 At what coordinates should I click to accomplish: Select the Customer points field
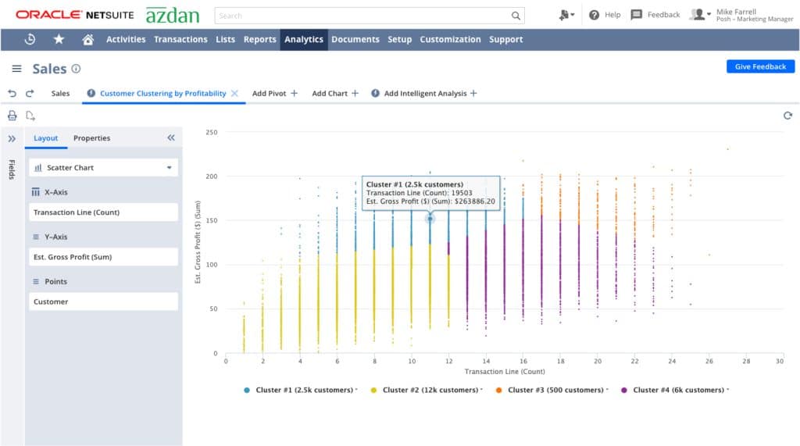[104, 301]
